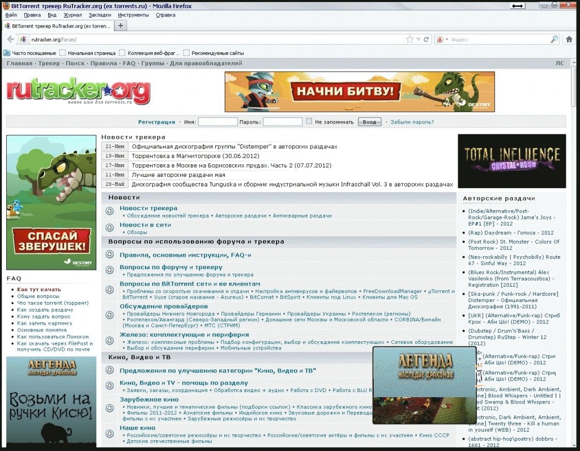The height and width of the screenshot is (451, 580).
Task: Open the Торрентовка в Магнитогорске news item
Action: click(195, 156)
